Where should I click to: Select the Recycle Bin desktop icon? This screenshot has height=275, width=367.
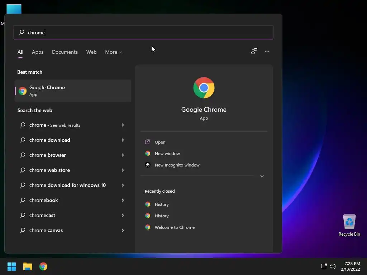(349, 225)
